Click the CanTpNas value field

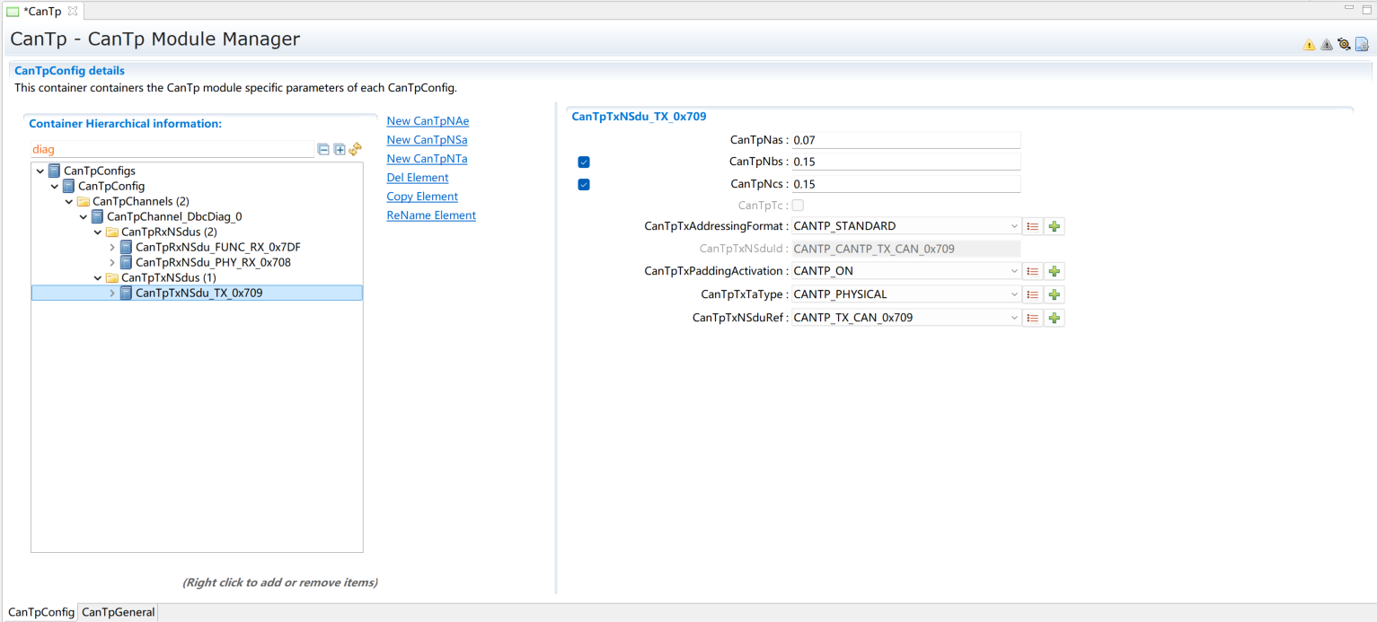(905, 140)
